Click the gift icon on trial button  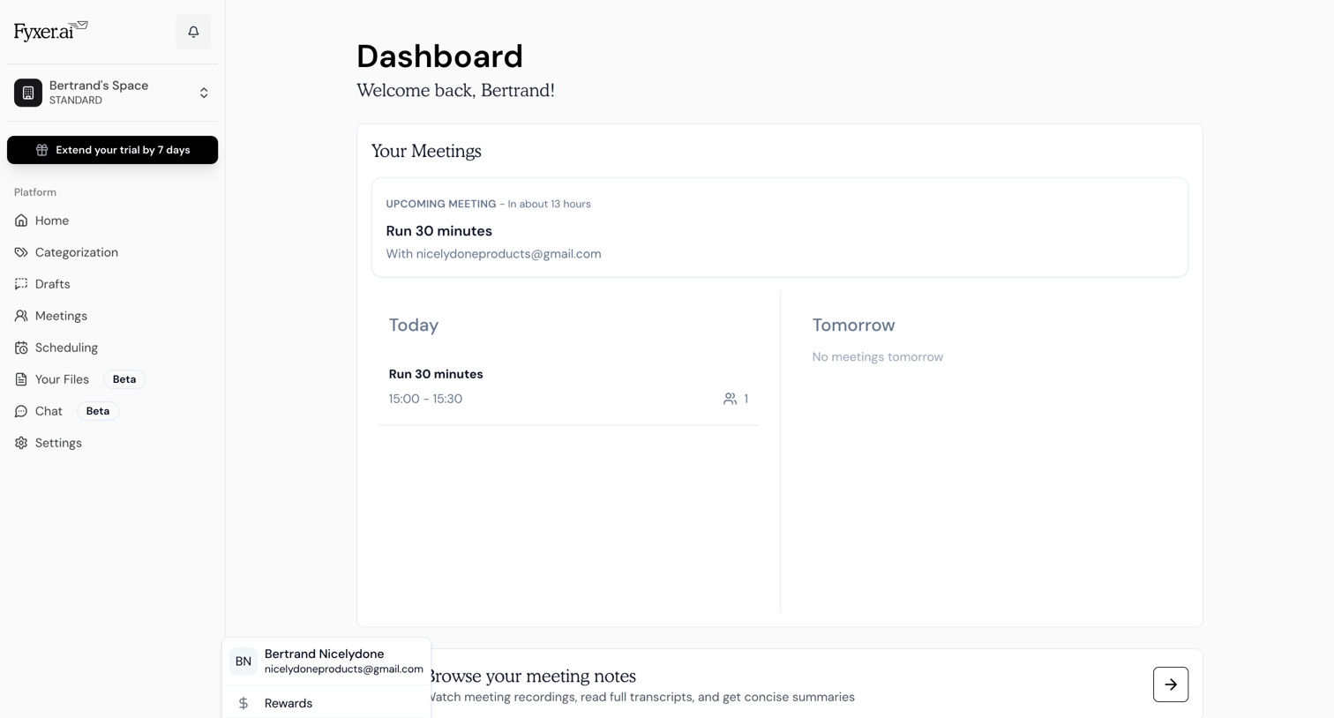41,150
